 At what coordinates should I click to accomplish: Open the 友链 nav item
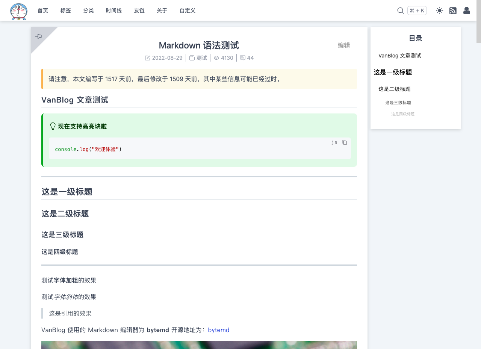(x=139, y=11)
